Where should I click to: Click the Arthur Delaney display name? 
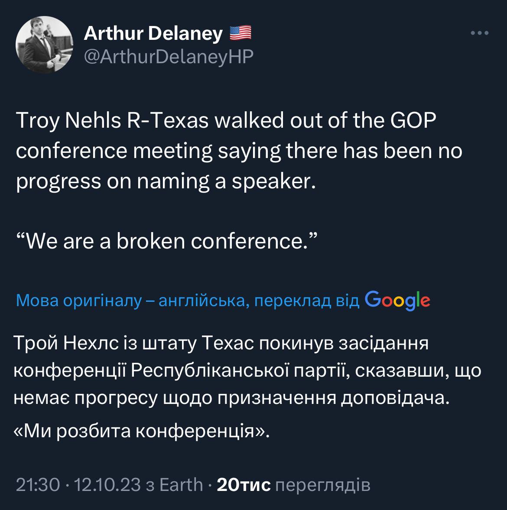(153, 33)
